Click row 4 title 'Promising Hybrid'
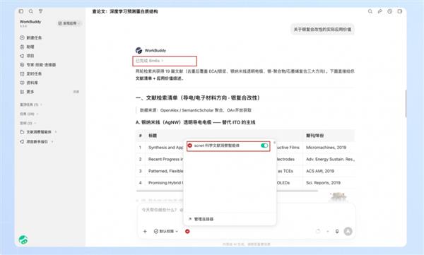424x255 pixels. click(166, 183)
